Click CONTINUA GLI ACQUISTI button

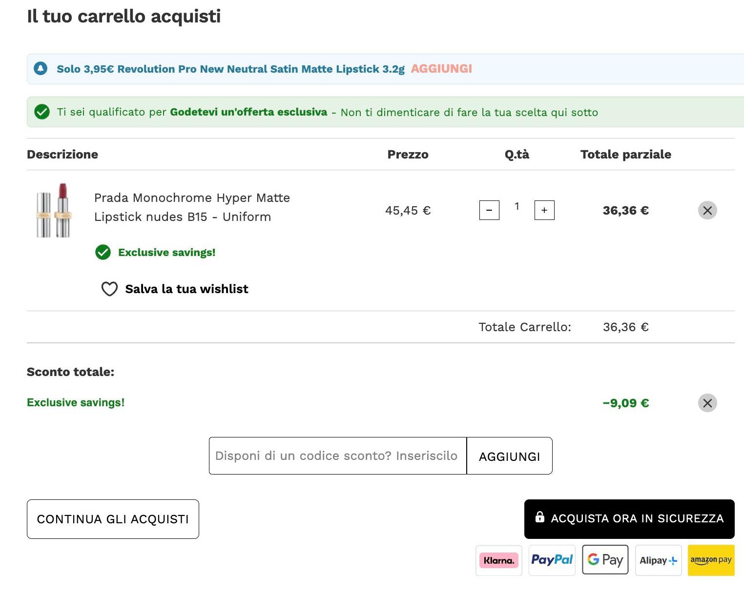coord(113,519)
